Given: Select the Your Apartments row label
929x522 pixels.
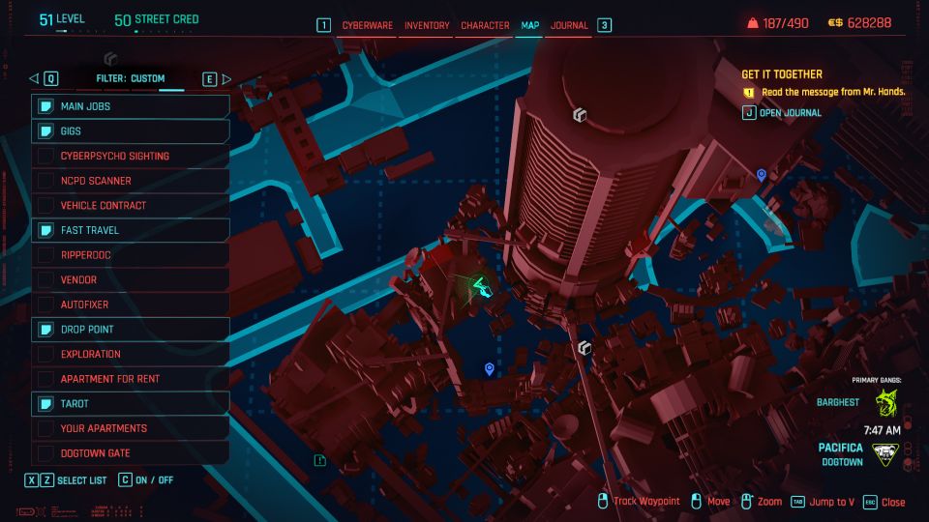Looking at the screenshot, I should [104, 428].
